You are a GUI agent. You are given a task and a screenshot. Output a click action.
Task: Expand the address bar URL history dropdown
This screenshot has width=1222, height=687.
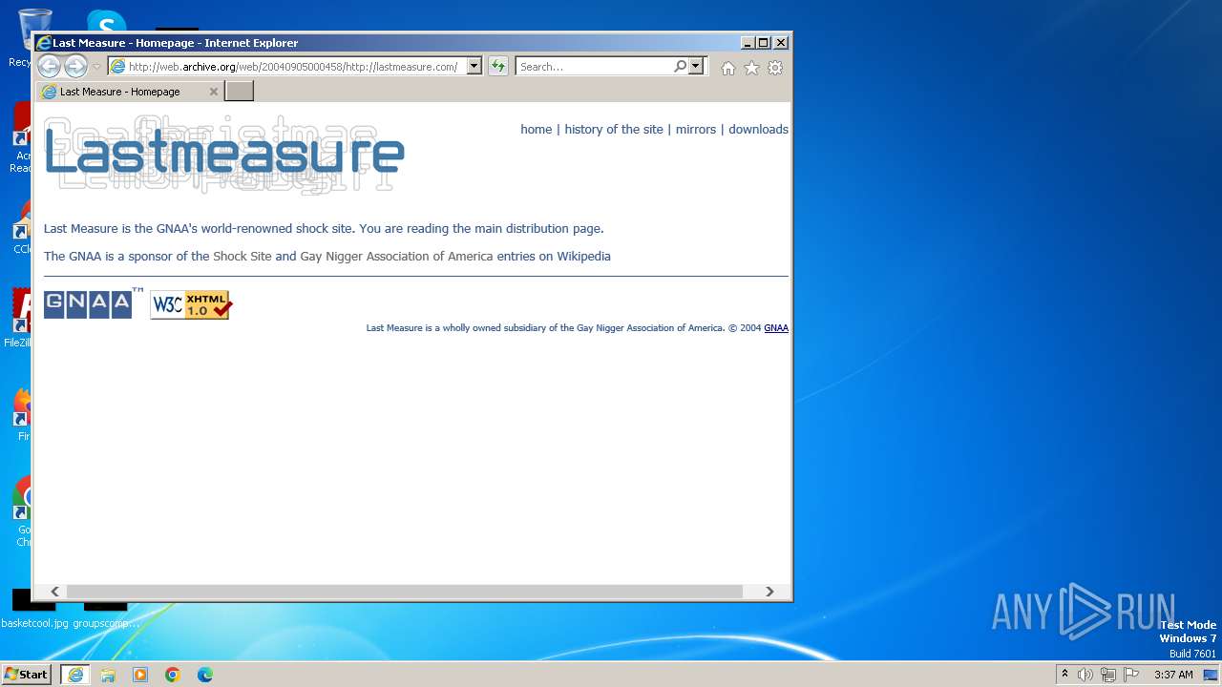coord(474,67)
